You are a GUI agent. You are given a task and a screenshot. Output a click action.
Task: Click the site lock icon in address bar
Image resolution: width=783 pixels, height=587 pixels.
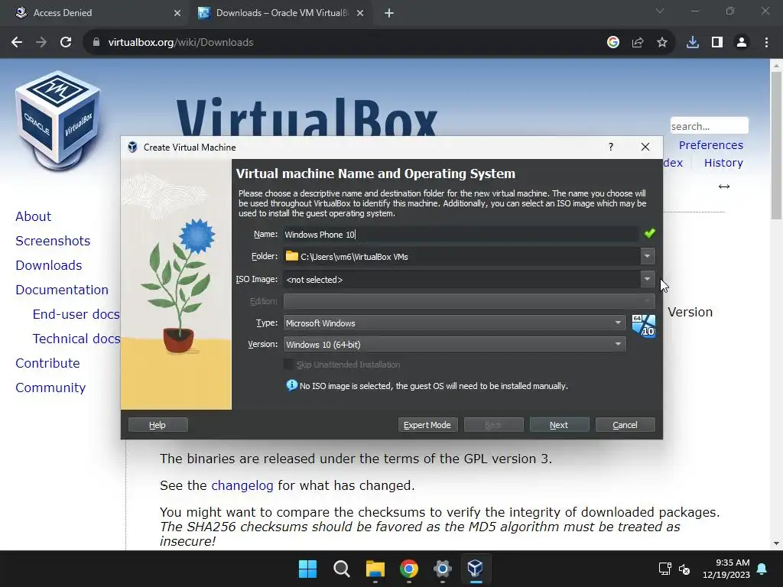pyautogui.click(x=96, y=43)
